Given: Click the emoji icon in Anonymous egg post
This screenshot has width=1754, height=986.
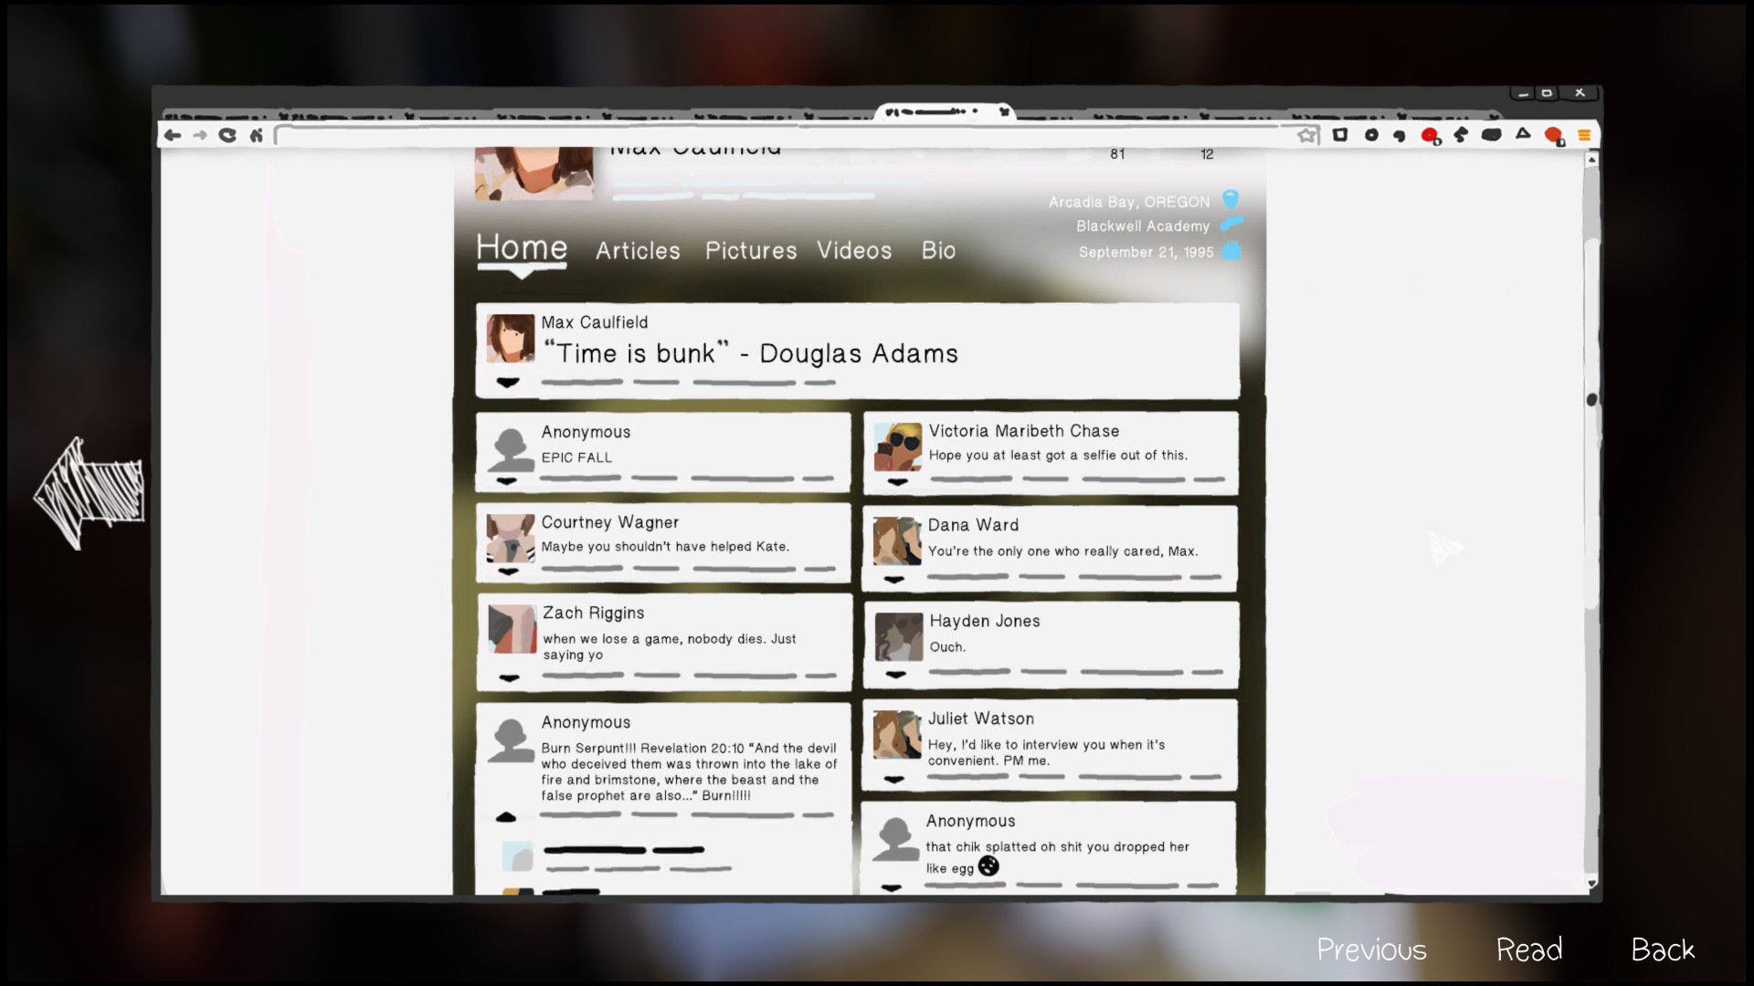Looking at the screenshot, I should (988, 865).
